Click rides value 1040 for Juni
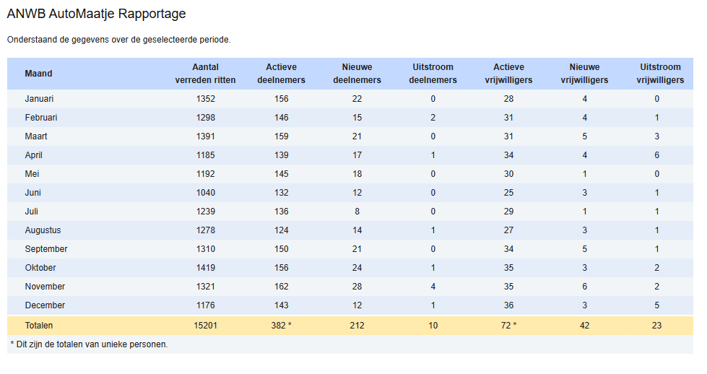 point(206,192)
